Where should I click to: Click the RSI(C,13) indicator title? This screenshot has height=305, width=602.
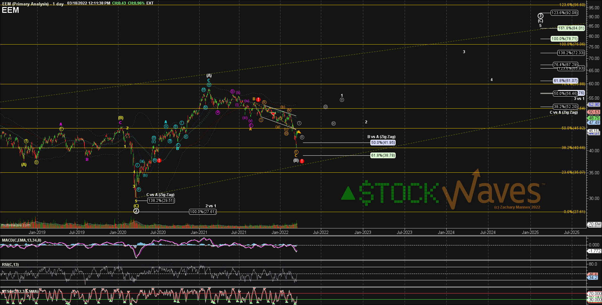point(10,265)
